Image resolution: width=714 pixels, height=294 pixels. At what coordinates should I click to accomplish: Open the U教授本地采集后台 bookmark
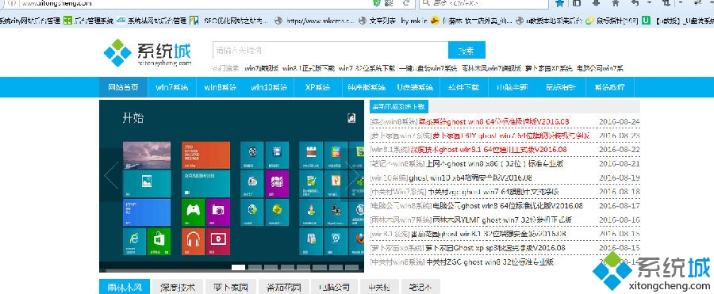550,21
